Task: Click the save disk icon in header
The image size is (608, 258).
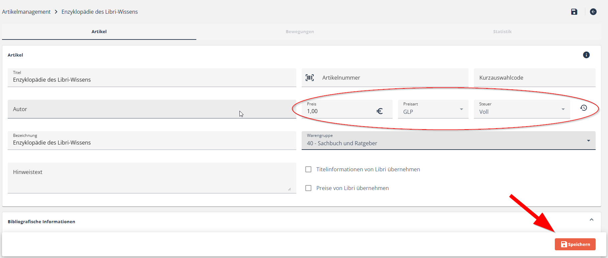Action: [x=574, y=12]
